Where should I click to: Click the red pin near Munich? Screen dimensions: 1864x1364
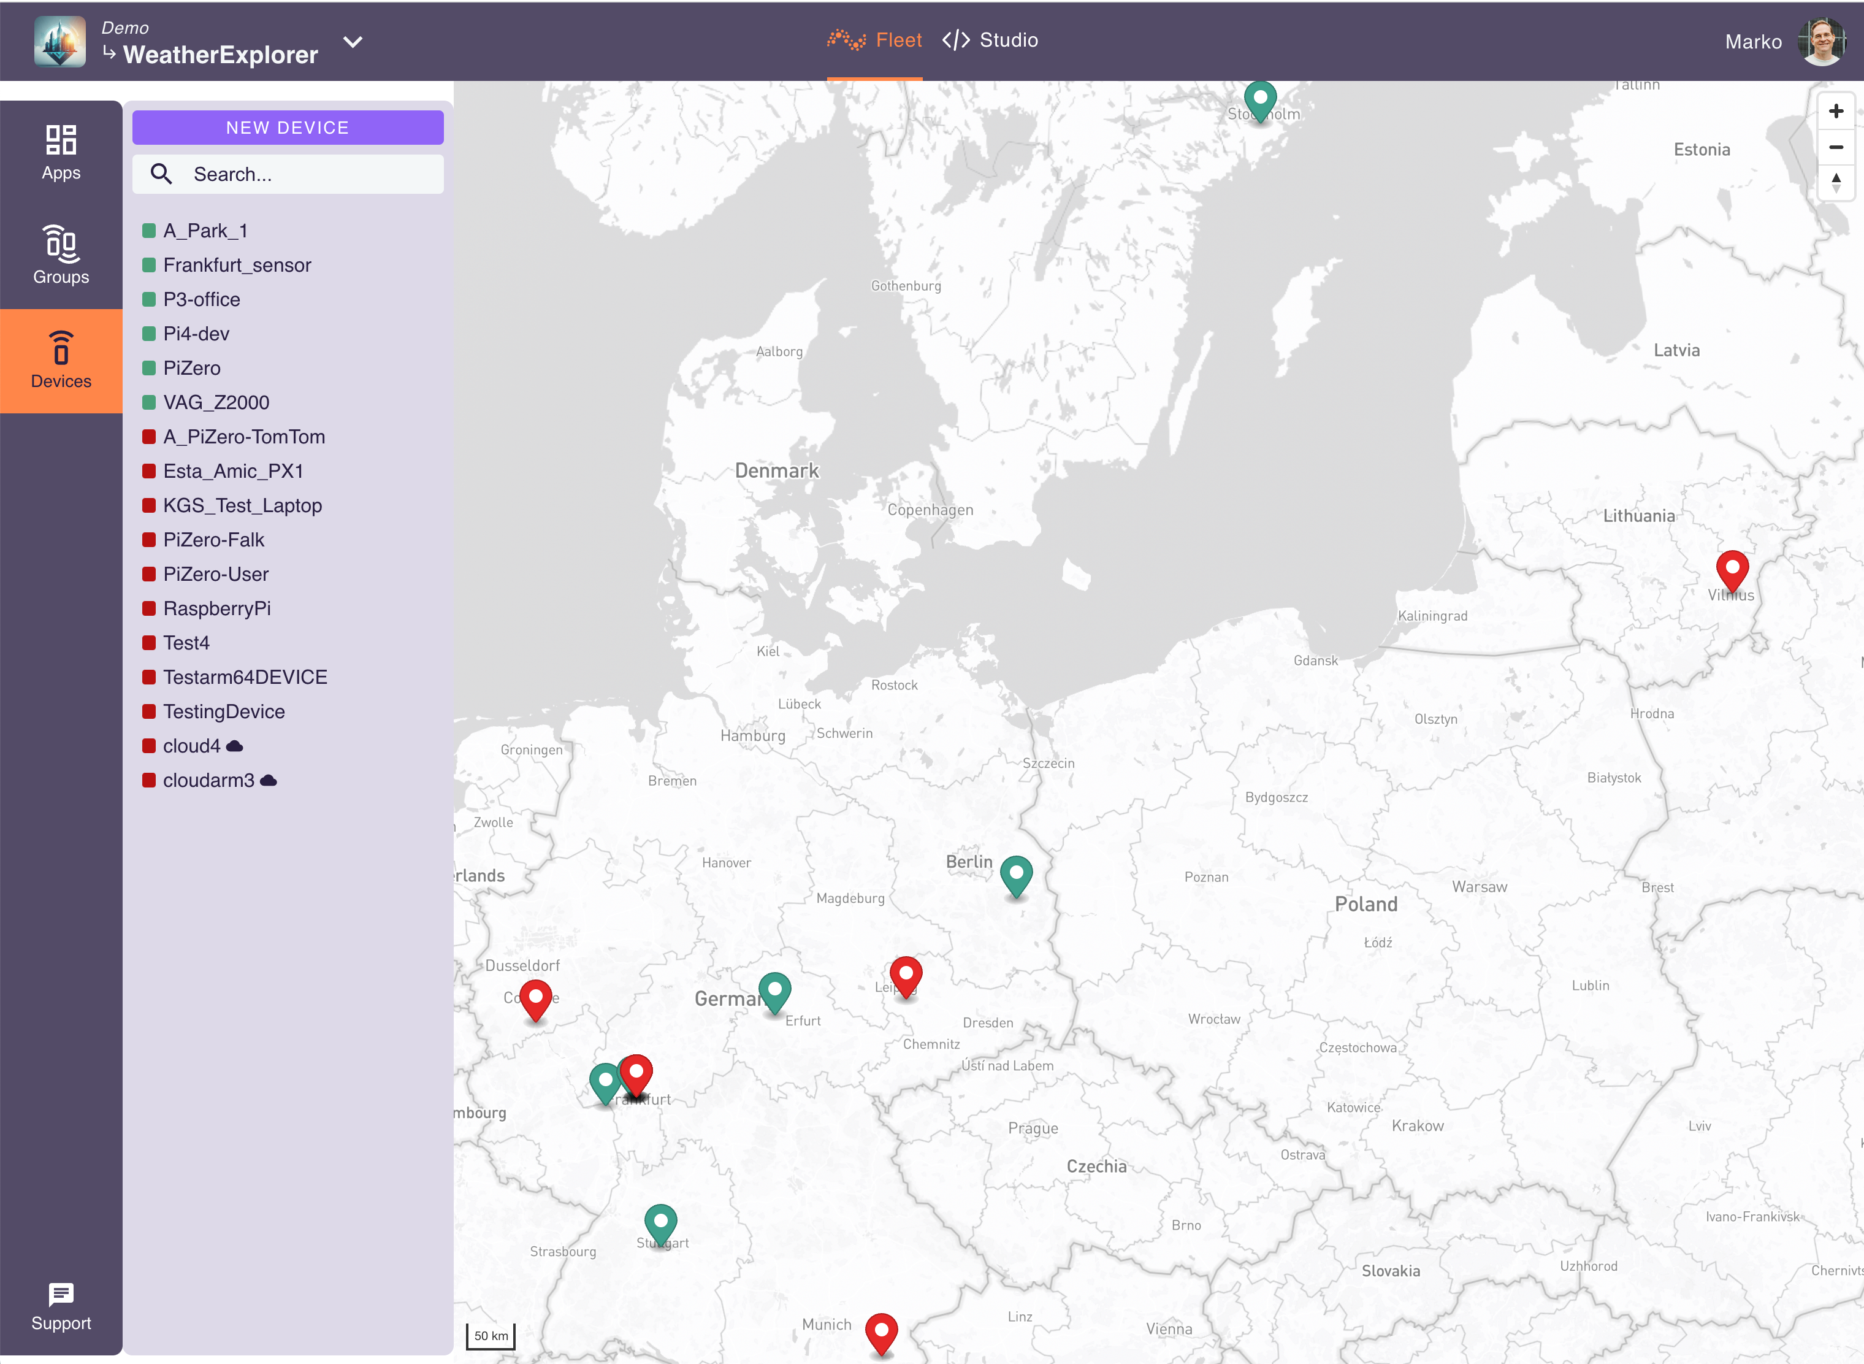point(881,1331)
